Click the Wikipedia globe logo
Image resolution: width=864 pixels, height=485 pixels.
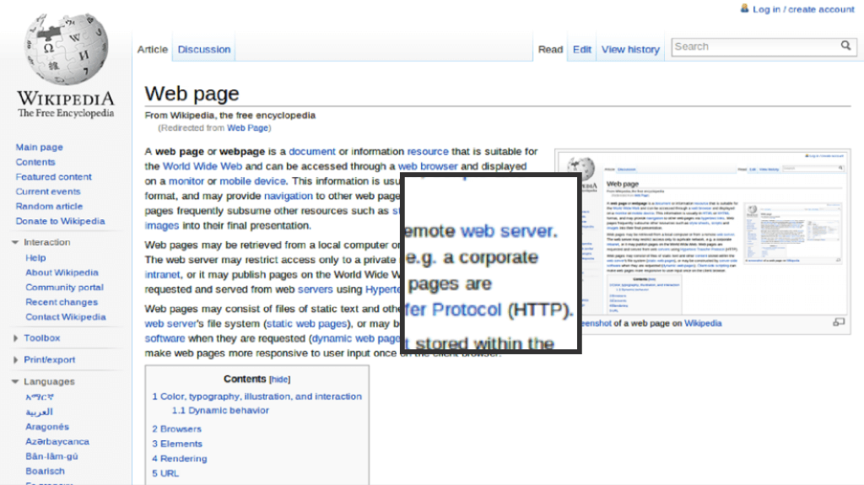click(x=66, y=49)
